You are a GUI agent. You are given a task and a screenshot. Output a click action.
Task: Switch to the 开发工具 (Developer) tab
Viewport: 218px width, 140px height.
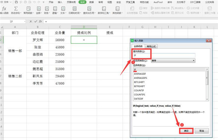click(130, 2)
